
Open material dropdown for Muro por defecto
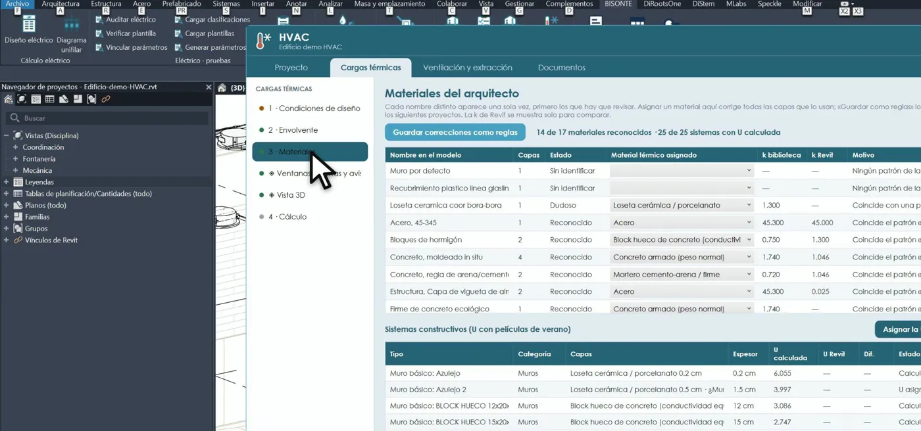coord(682,171)
